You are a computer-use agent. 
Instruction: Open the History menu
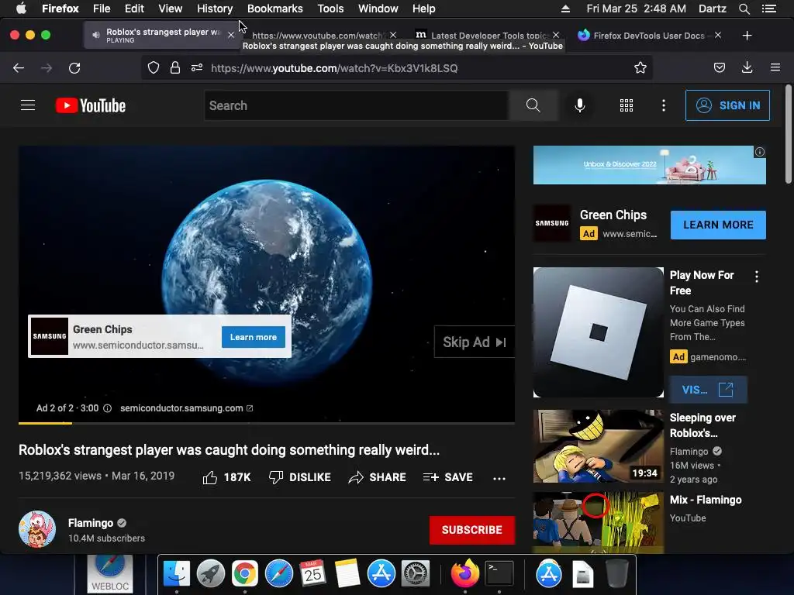pos(215,9)
